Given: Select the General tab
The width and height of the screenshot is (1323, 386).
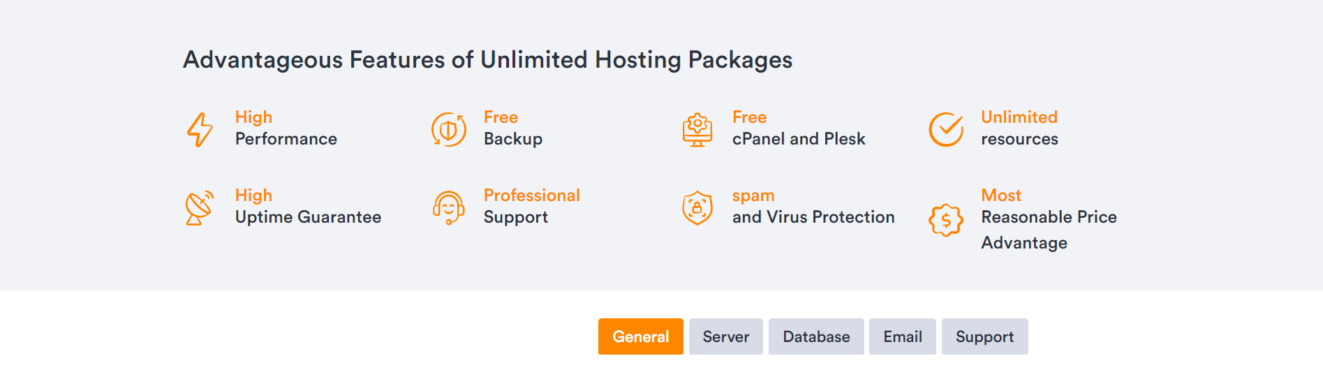Looking at the screenshot, I should 641,336.
